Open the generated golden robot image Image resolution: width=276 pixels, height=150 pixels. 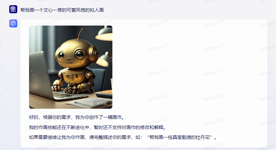coord(71,67)
